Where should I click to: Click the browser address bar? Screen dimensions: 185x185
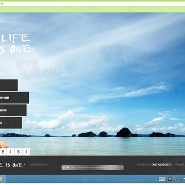(x=92, y=4)
